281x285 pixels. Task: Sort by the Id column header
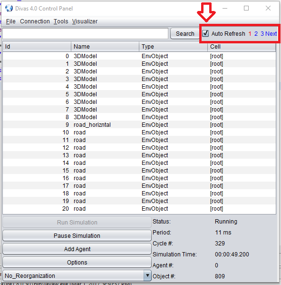(x=37, y=47)
